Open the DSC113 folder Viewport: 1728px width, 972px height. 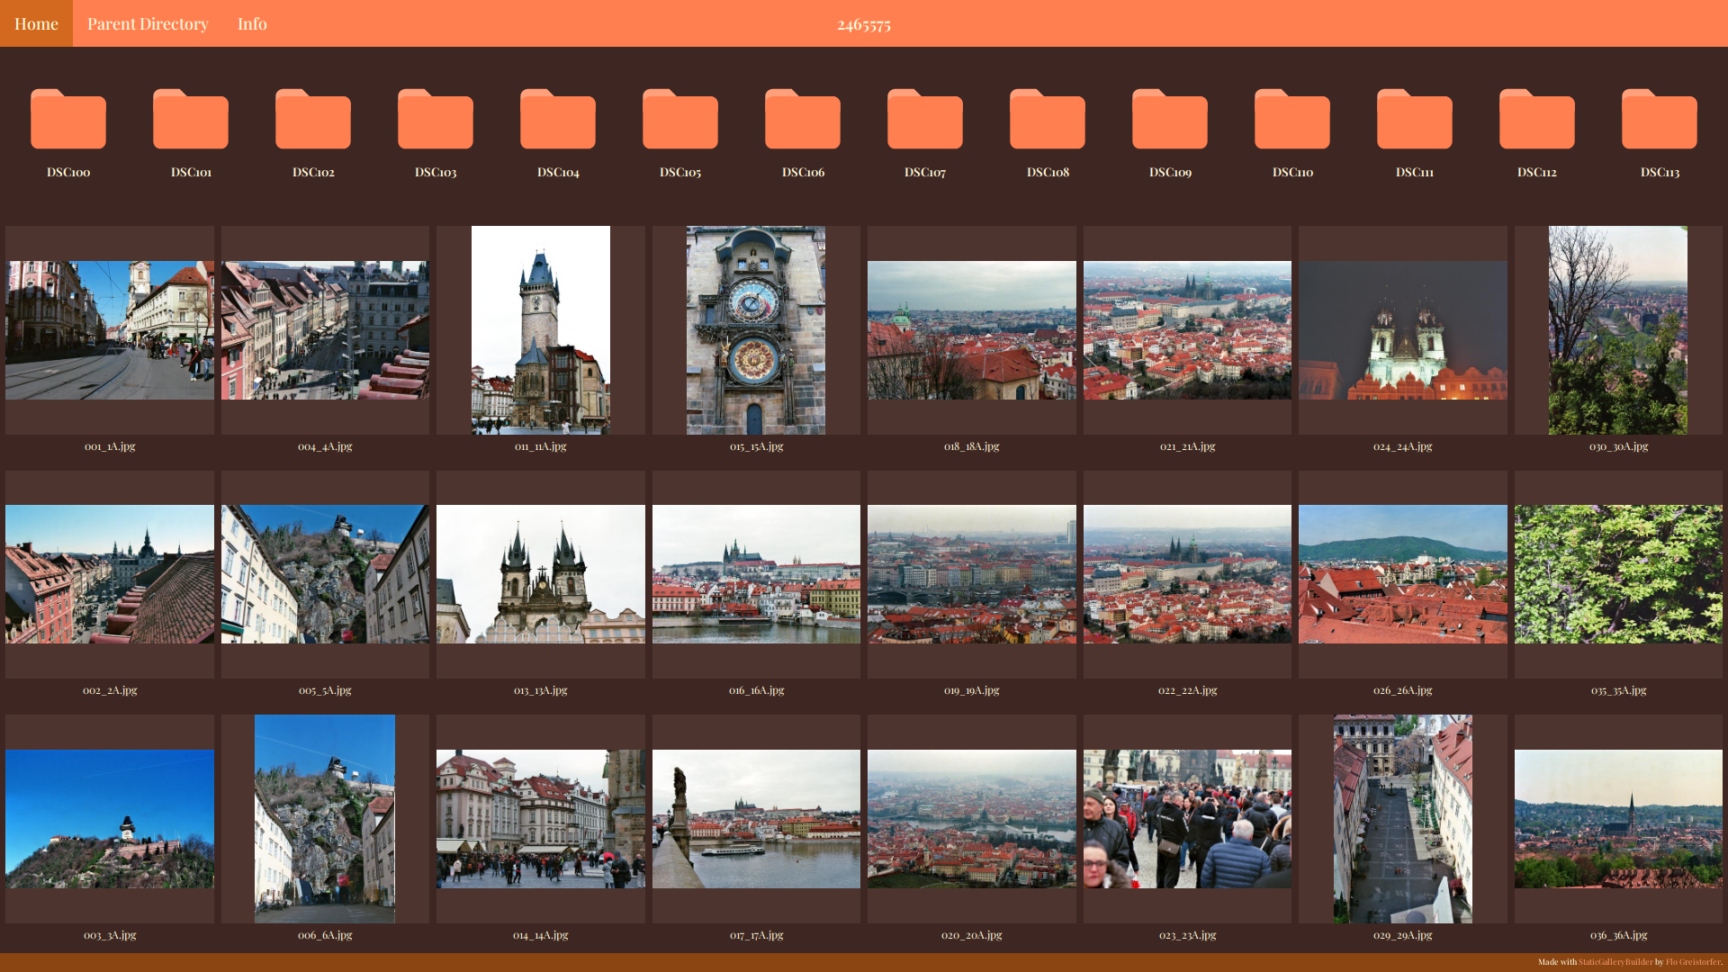coord(1659,120)
